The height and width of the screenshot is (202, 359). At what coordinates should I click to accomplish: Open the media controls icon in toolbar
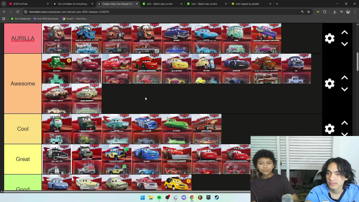pyautogui.click(x=341, y=12)
